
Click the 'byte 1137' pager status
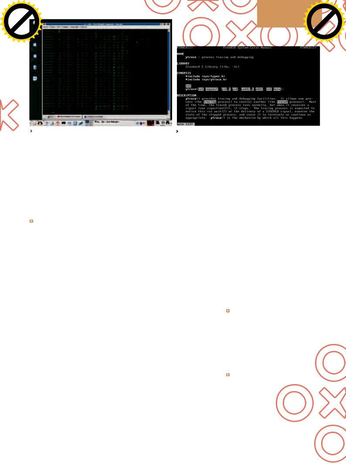(x=186, y=124)
